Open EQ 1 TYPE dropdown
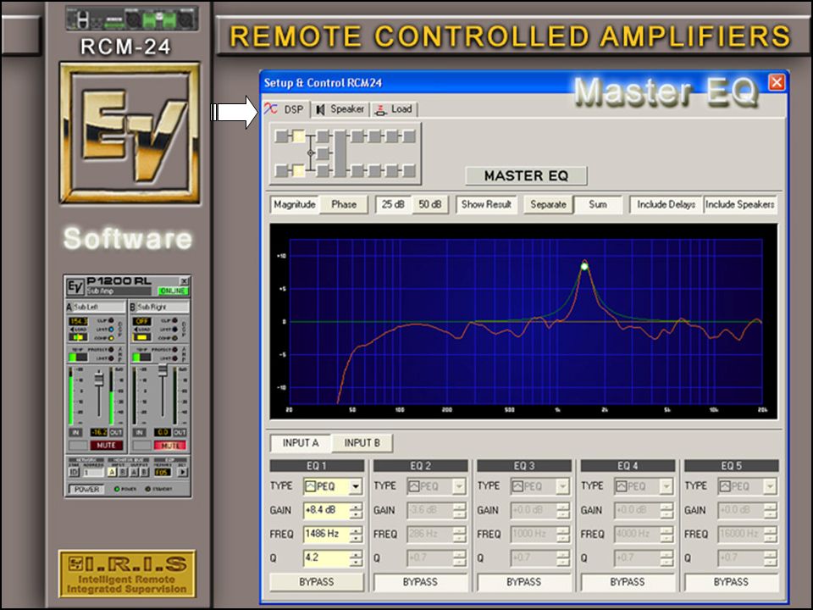Image resolution: width=813 pixels, height=610 pixels. [356, 486]
